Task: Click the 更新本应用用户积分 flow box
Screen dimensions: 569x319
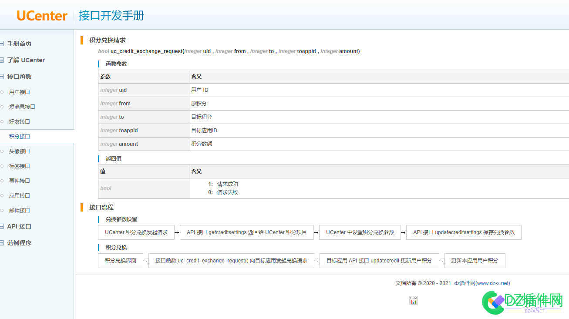Action: 475,261
